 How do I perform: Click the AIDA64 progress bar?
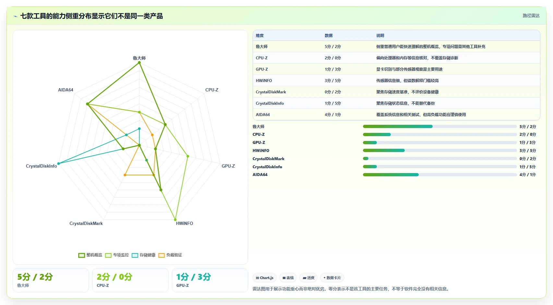[x=440, y=175]
